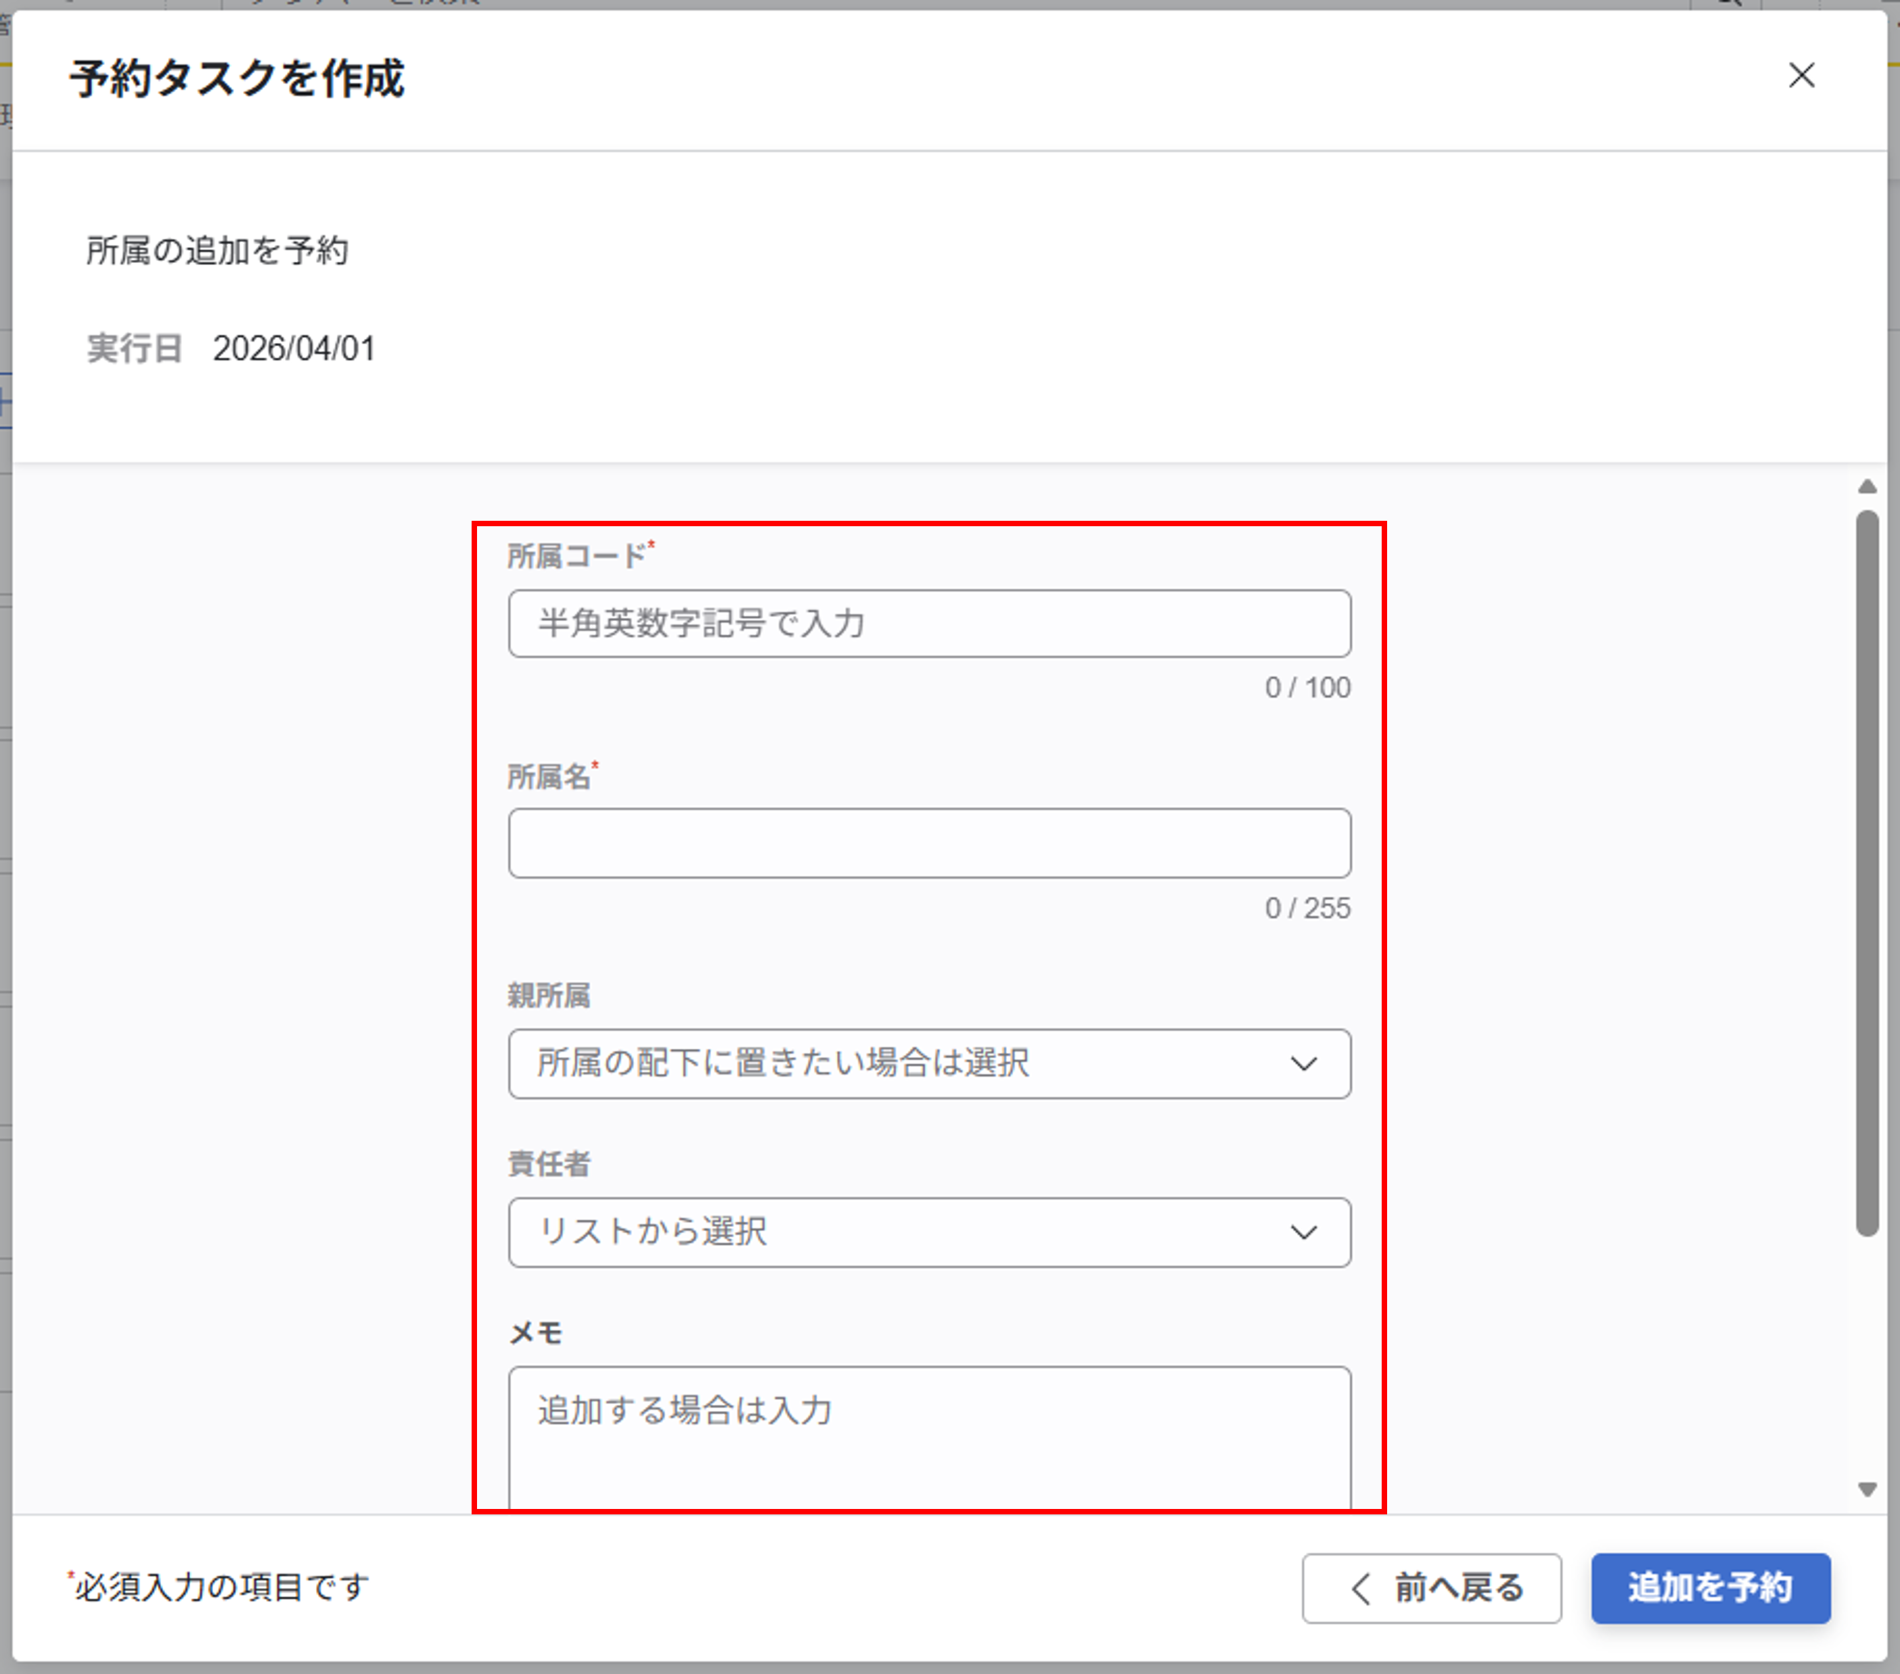1900x1674 pixels.
Task: Click the 責任者 field label
Action: pyautogui.click(x=549, y=1164)
